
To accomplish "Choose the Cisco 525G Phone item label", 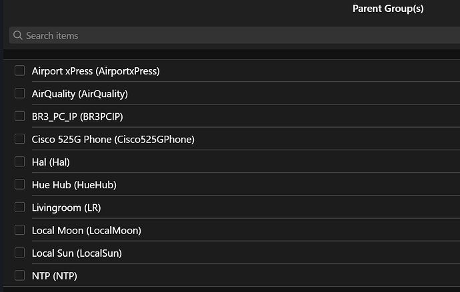I will (x=113, y=140).
